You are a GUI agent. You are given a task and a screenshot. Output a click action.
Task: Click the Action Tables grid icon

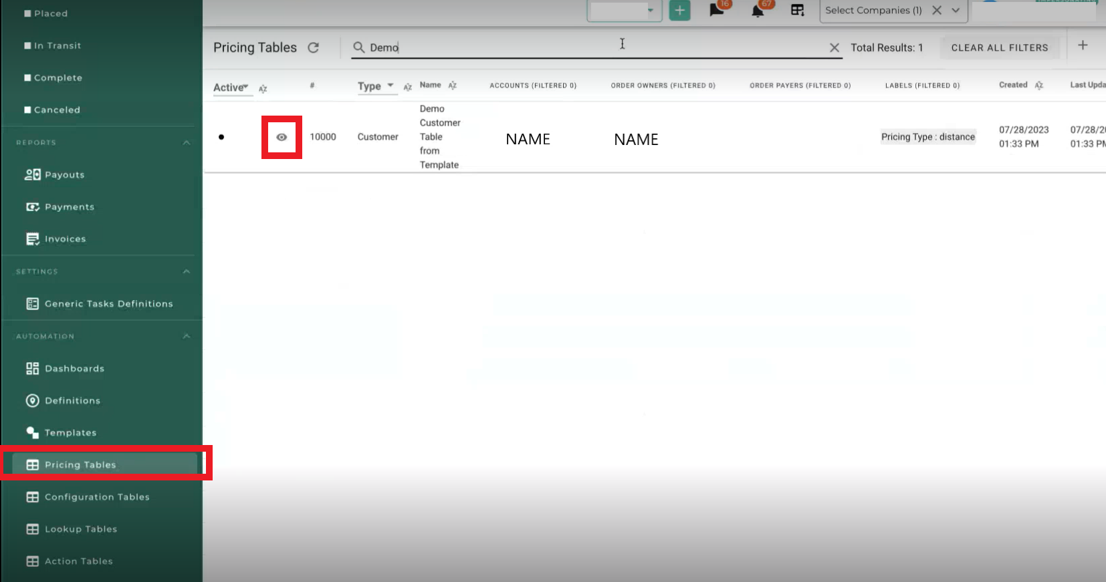(x=32, y=561)
